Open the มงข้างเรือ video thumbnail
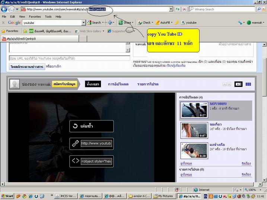 coord(194,151)
